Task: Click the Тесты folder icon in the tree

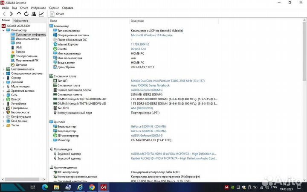Action: click(8, 125)
